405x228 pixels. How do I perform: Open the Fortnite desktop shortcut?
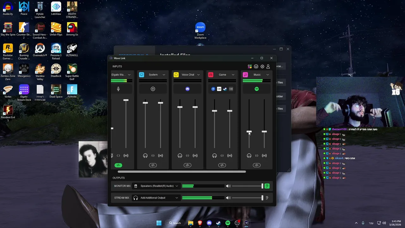72,91
